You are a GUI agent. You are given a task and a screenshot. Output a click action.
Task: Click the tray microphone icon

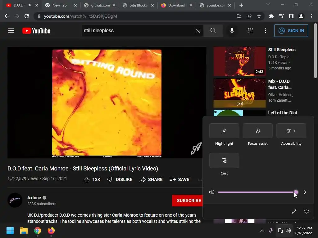[271, 231]
